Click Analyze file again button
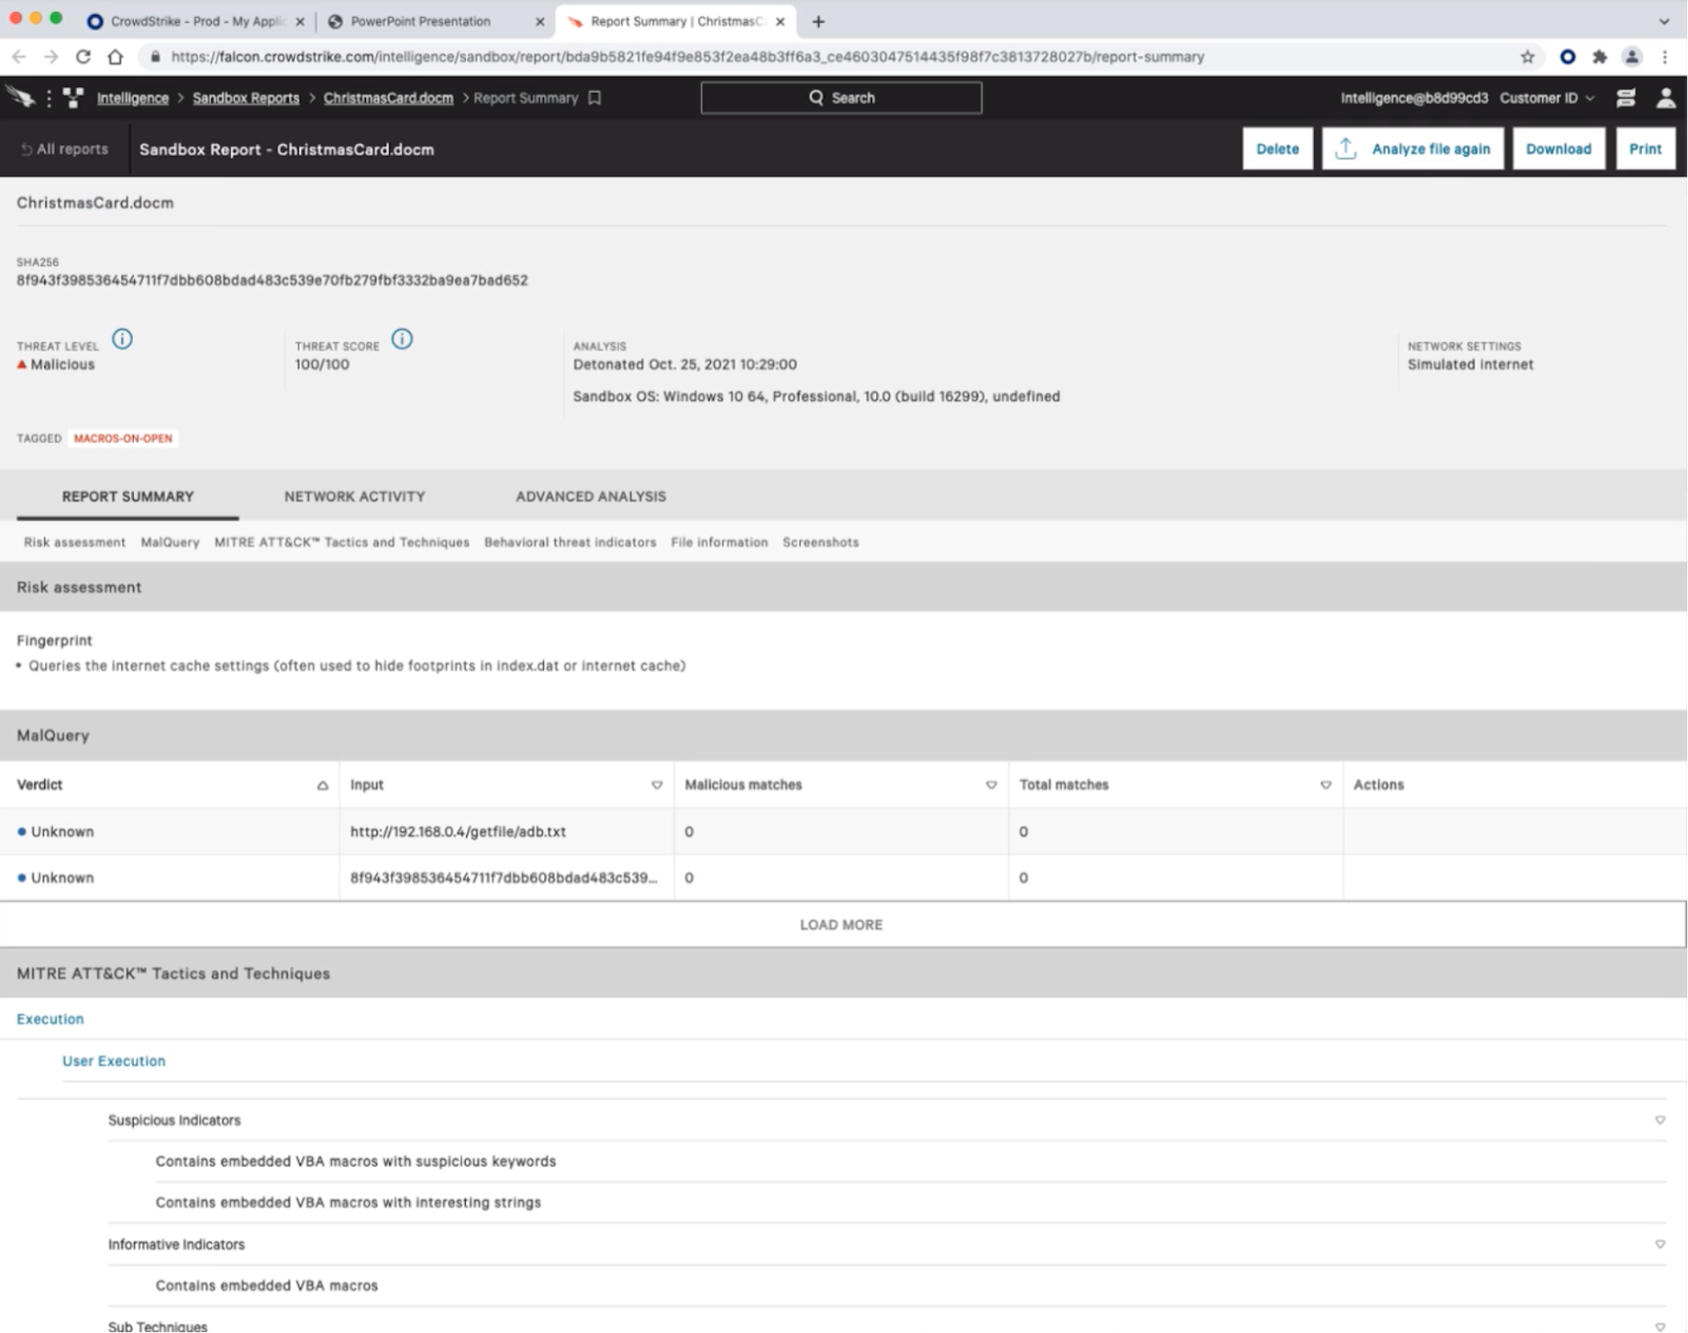Image resolution: width=1688 pixels, height=1333 pixels. pyautogui.click(x=1413, y=149)
